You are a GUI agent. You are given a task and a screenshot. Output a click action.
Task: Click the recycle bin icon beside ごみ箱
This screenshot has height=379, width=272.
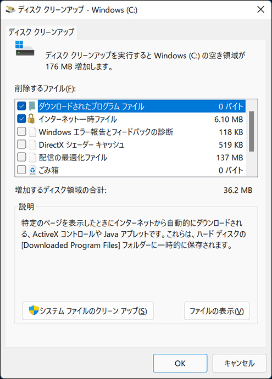(32, 170)
